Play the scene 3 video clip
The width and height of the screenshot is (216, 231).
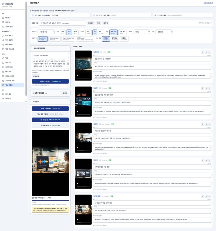77,147
